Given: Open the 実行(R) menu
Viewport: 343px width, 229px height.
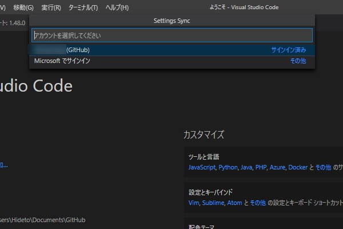Looking at the screenshot, I should (51, 7).
